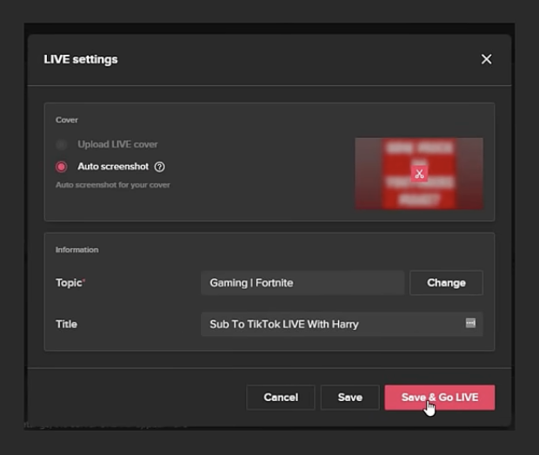The image size is (539, 455).
Task: Click 'Auto screenshot for your cover' text
Action: tap(113, 185)
